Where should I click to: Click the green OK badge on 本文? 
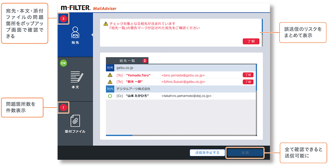pyautogui.click(x=63, y=63)
